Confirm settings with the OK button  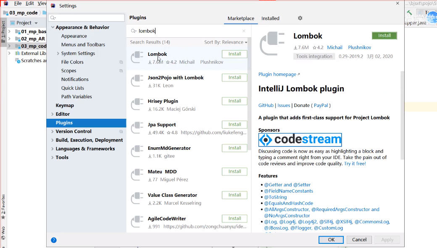331,240
